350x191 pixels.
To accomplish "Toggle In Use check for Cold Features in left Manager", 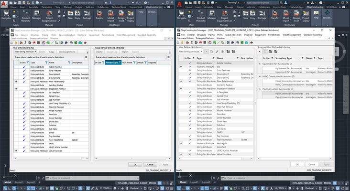I will pyautogui.click(x=24, y=70).
